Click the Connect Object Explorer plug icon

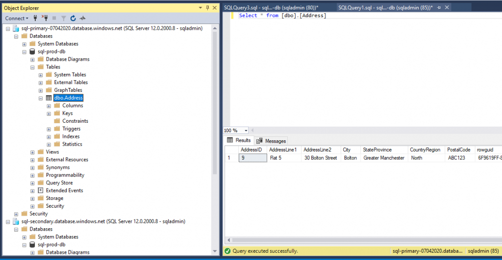pyautogui.click(x=35, y=18)
